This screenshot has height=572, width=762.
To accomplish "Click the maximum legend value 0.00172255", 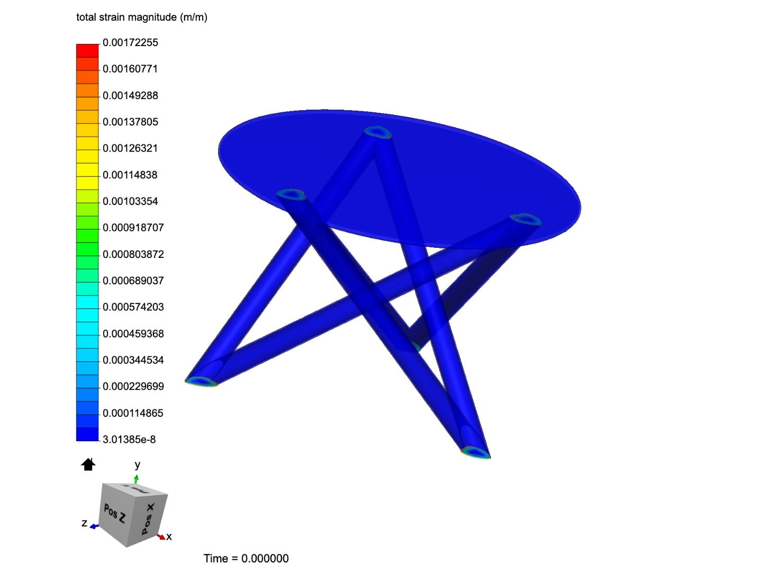I will pos(130,42).
